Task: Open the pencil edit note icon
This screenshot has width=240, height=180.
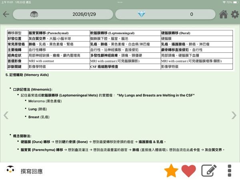Action: point(209,171)
